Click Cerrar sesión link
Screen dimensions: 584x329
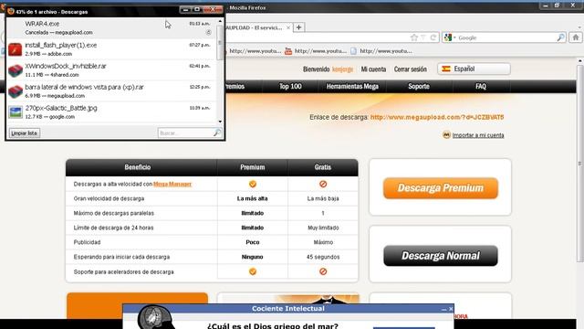coord(411,69)
